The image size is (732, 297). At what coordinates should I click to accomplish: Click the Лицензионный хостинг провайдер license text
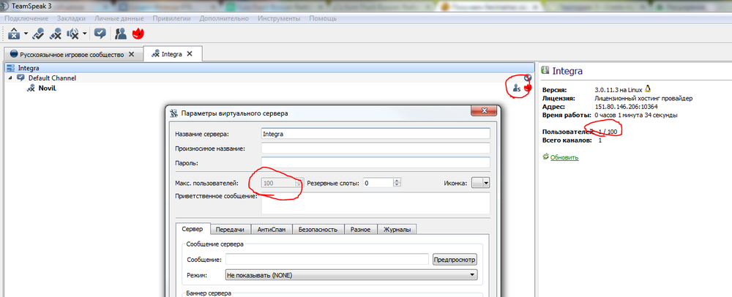pos(643,98)
